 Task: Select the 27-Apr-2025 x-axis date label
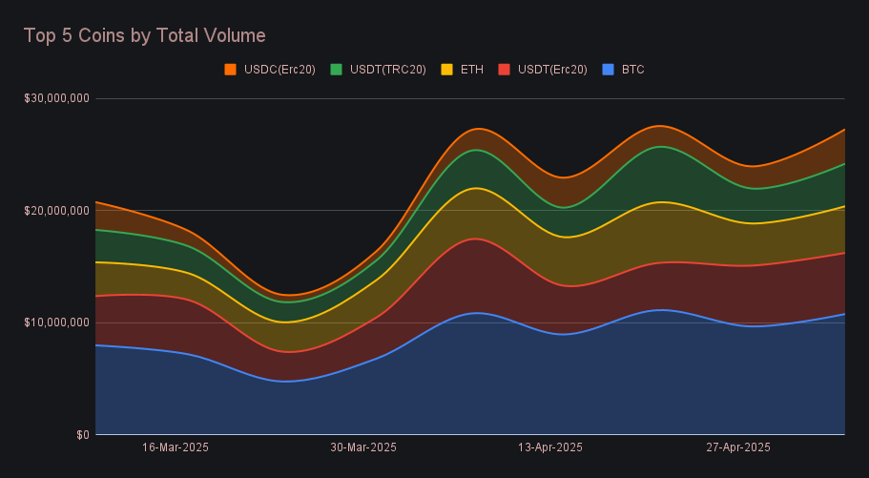(x=737, y=447)
